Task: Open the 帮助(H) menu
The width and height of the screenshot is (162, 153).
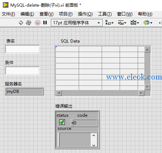Action: click(145, 14)
